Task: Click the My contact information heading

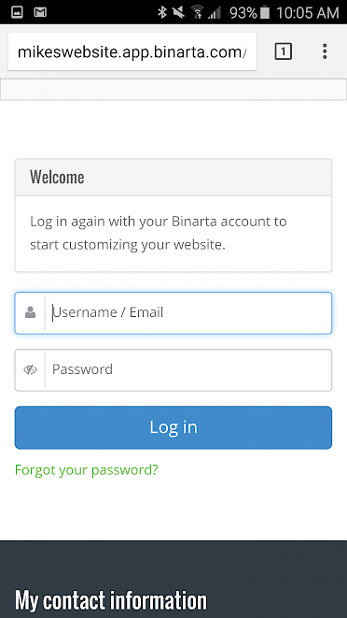Action: [111, 600]
